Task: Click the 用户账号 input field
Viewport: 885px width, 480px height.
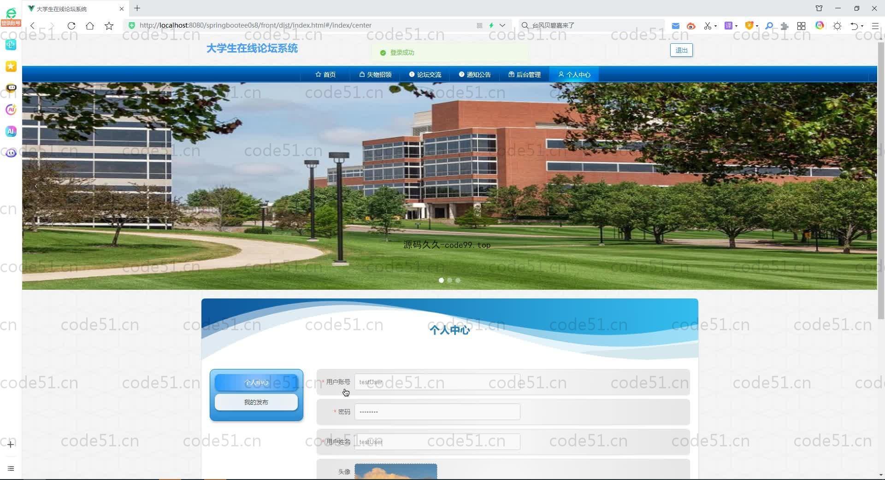Action: click(x=437, y=382)
